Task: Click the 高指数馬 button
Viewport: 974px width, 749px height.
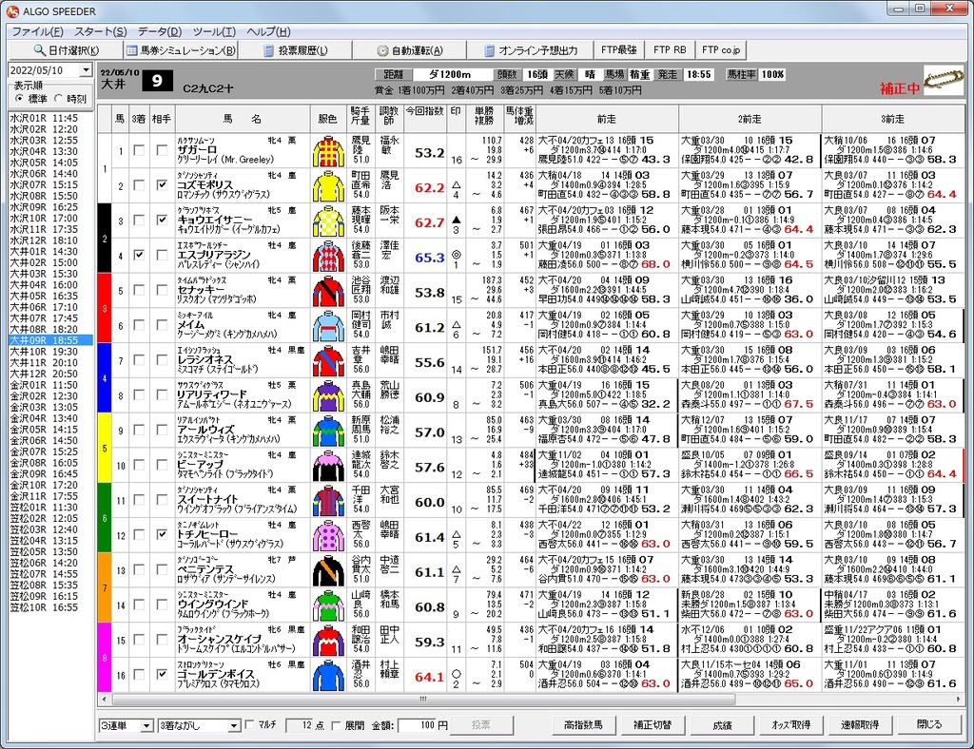Action: tap(583, 724)
